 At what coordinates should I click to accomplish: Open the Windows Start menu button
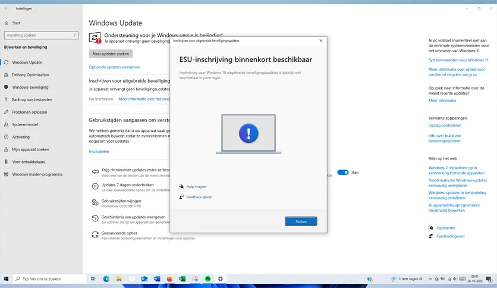click(x=6, y=279)
